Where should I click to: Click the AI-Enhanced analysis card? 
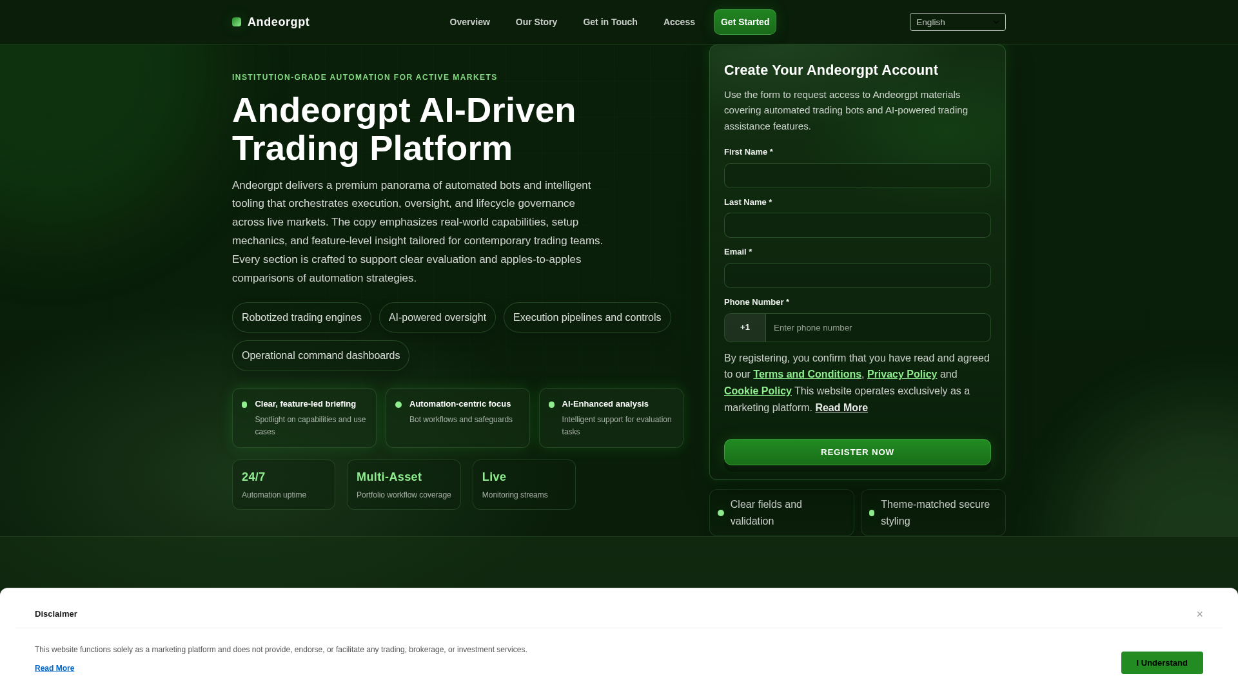click(611, 418)
